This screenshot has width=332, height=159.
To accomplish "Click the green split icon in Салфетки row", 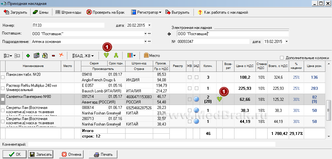I will tap(219, 99).
